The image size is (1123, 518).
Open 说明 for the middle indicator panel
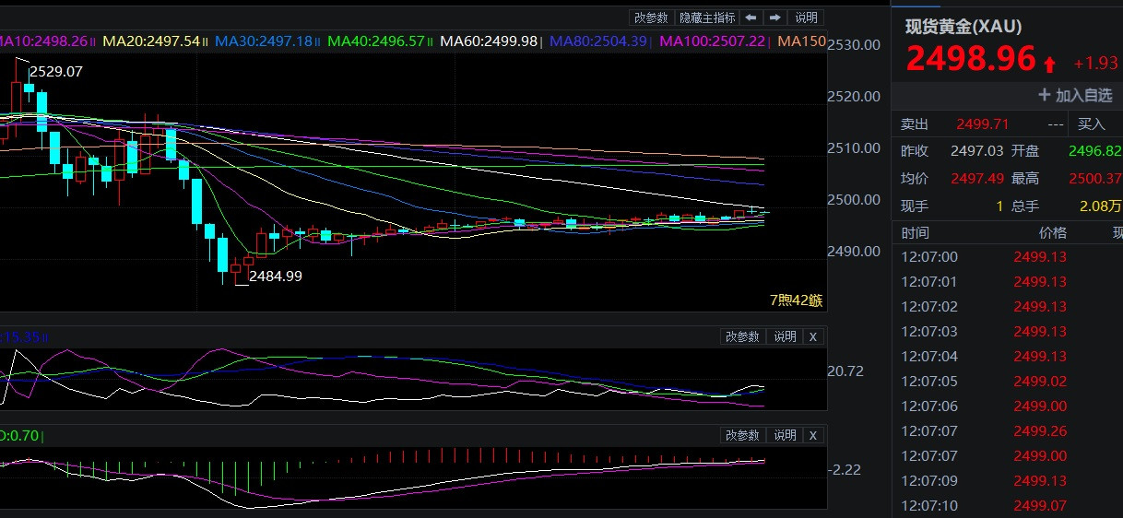[x=785, y=337]
